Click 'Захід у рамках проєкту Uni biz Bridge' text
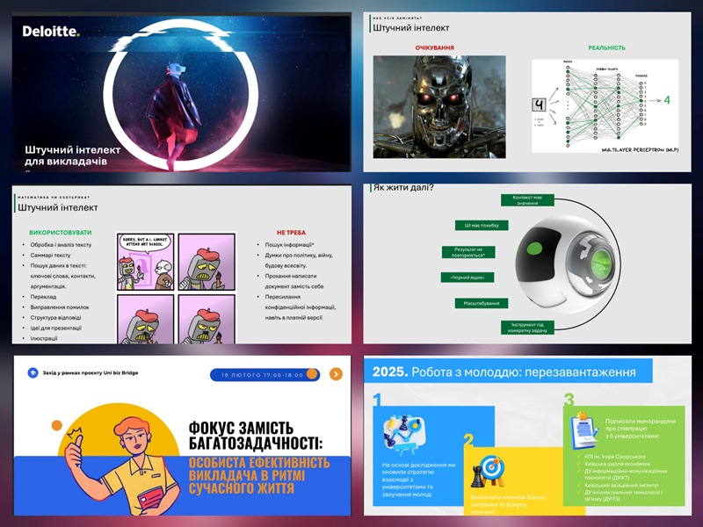Image resolution: width=703 pixels, height=527 pixels. (x=91, y=372)
